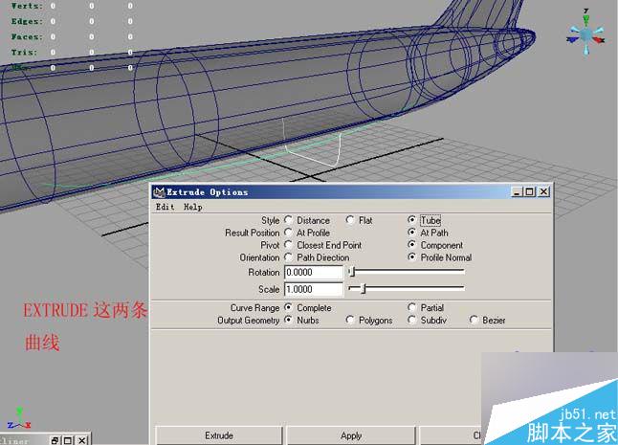
Task: Click the Edges label in heads-up display
Action: click(27, 21)
